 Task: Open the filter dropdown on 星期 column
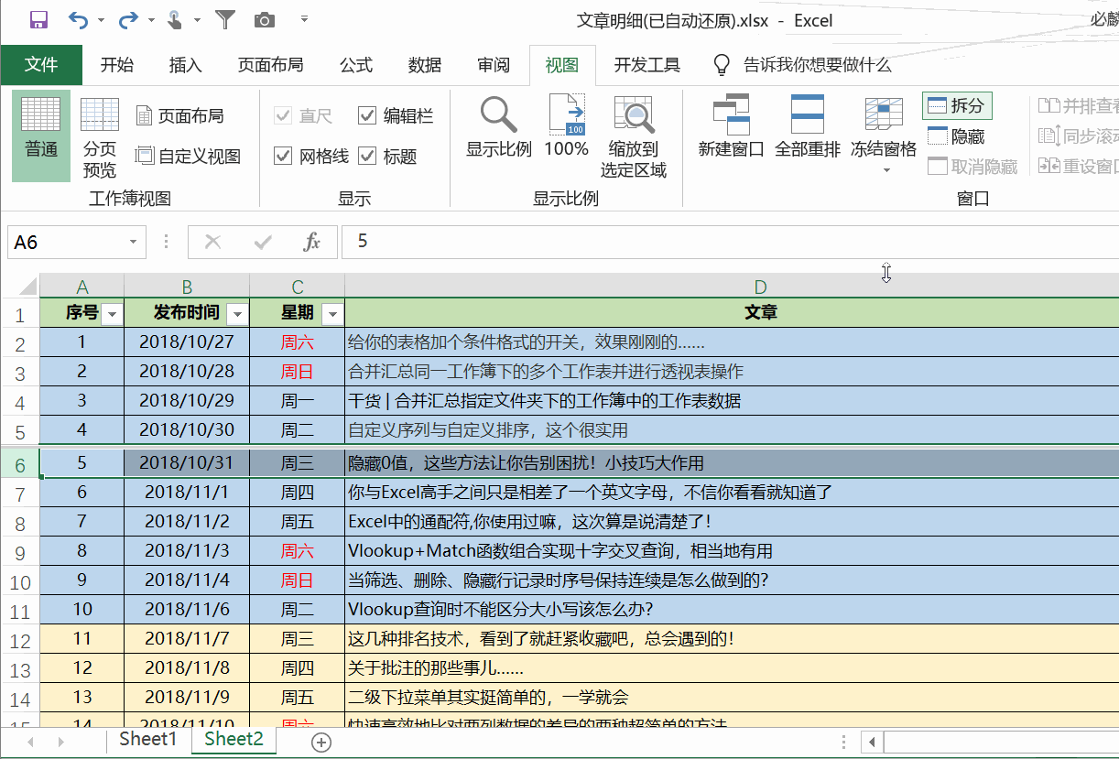332,313
